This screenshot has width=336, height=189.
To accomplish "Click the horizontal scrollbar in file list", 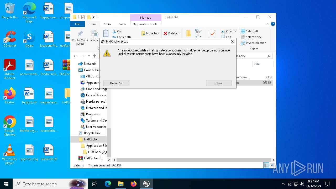I will (x=193, y=160).
